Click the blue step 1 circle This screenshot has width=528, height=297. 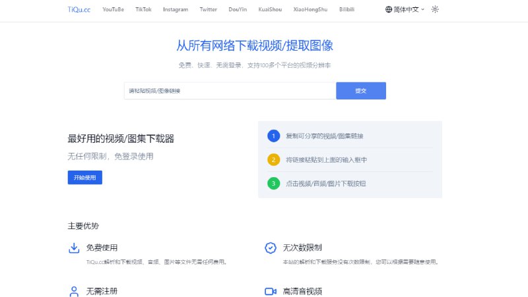[273, 136]
